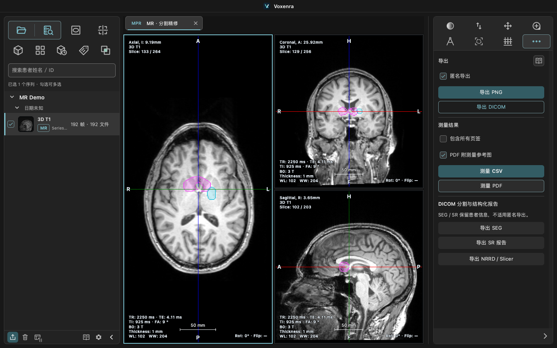Toggle the 匿名导出 checkbox
The width and height of the screenshot is (557, 348).
(x=443, y=76)
